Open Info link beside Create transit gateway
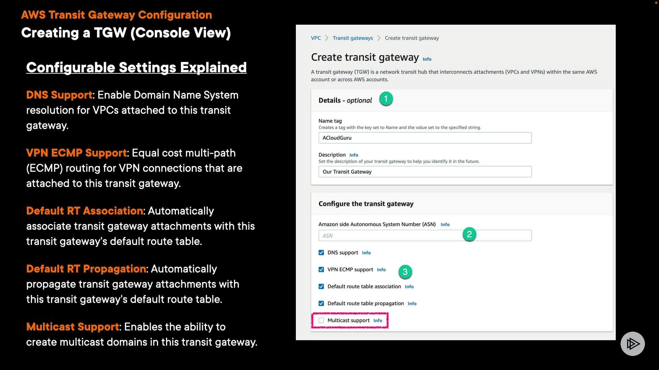This screenshot has height=370, width=659. tap(427, 59)
